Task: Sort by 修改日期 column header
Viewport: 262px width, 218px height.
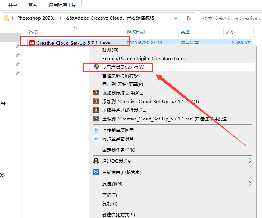Action: [136, 32]
